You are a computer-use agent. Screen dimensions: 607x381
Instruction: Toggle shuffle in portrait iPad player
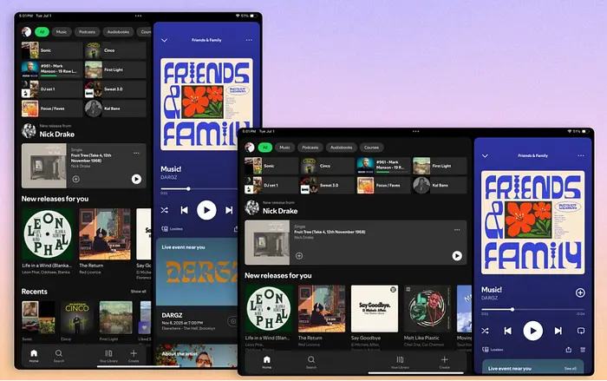pyautogui.click(x=165, y=210)
